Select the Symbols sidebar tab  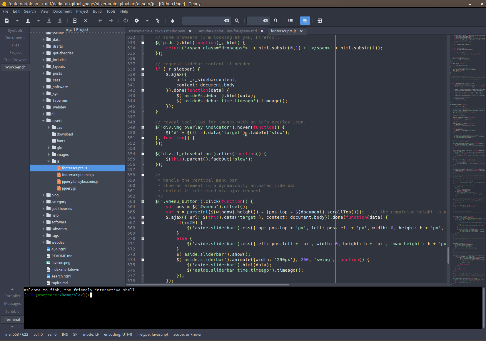pyautogui.click(x=15, y=30)
